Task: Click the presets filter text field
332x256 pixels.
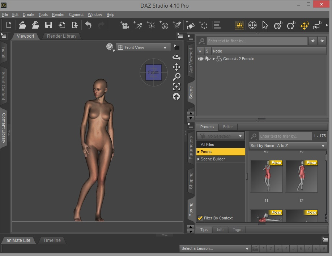Action: (x=285, y=136)
